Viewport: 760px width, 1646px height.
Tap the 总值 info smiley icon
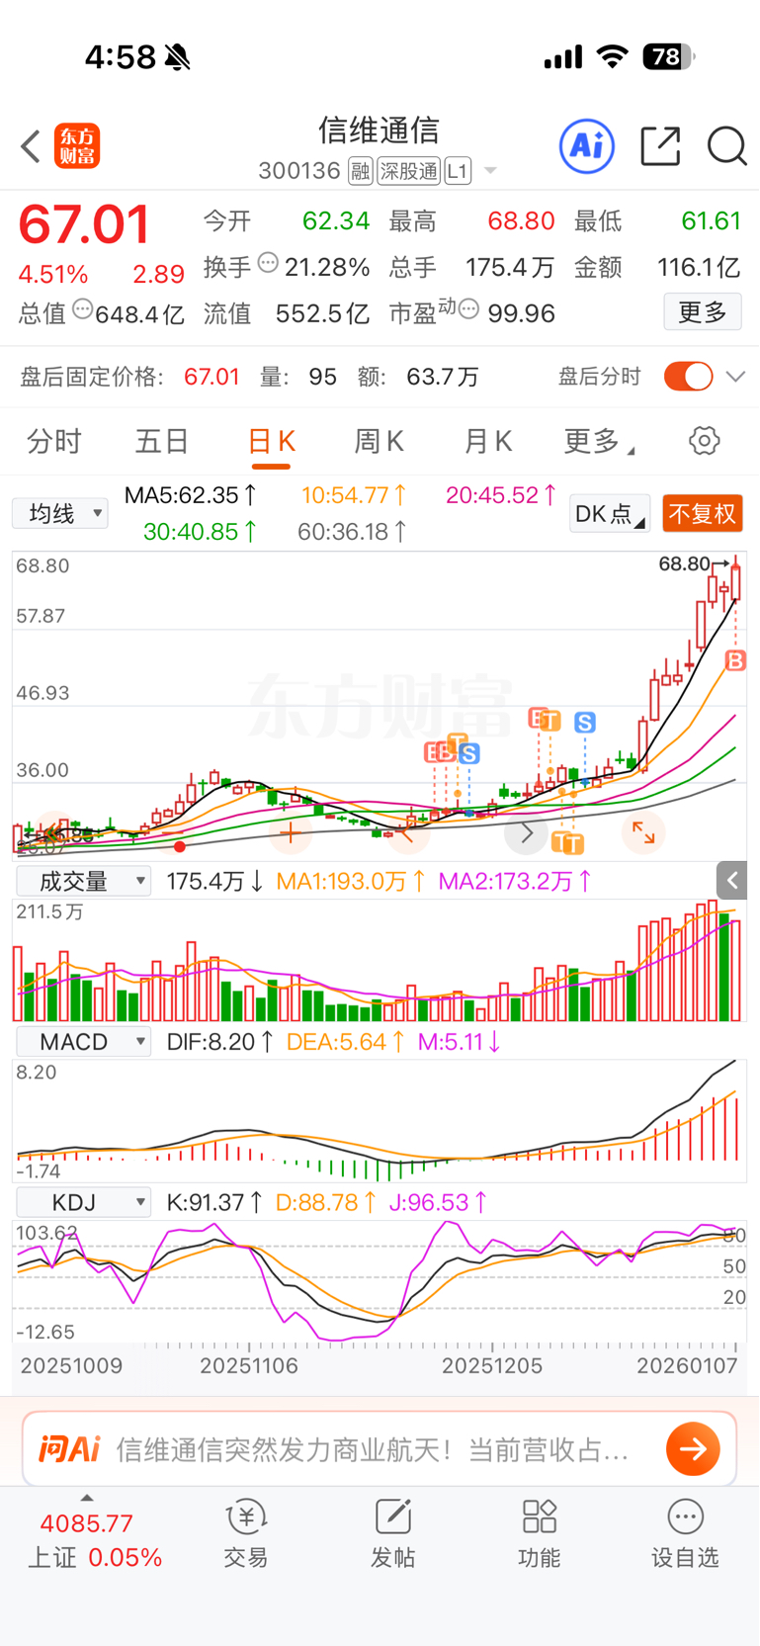(x=82, y=309)
